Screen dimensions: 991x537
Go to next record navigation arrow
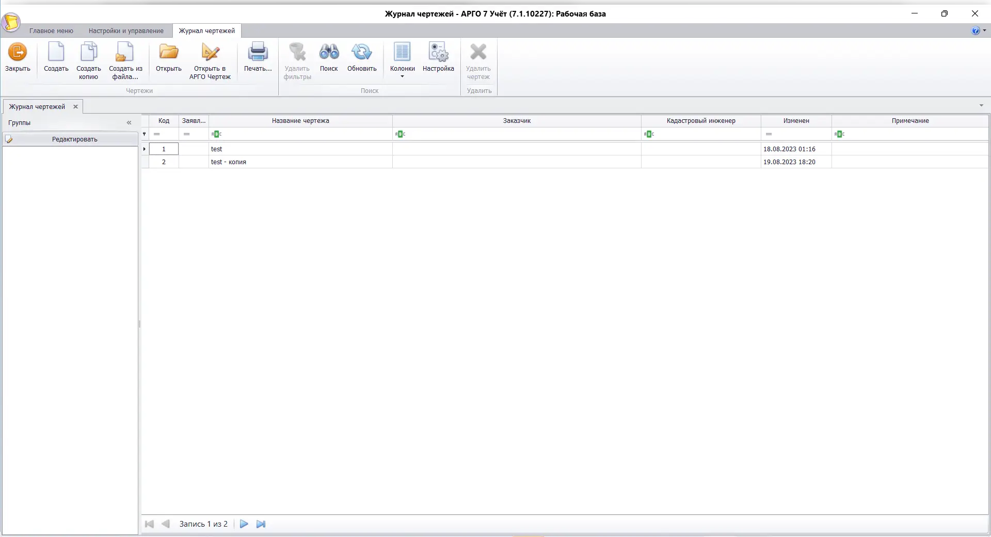[x=244, y=524]
